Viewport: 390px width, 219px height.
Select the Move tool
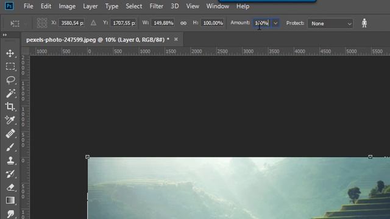point(10,53)
